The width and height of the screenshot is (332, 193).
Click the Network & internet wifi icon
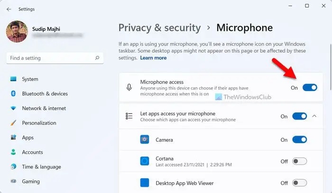point(13,108)
